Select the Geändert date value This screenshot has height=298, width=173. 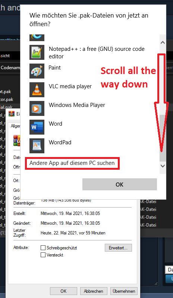[70, 223]
